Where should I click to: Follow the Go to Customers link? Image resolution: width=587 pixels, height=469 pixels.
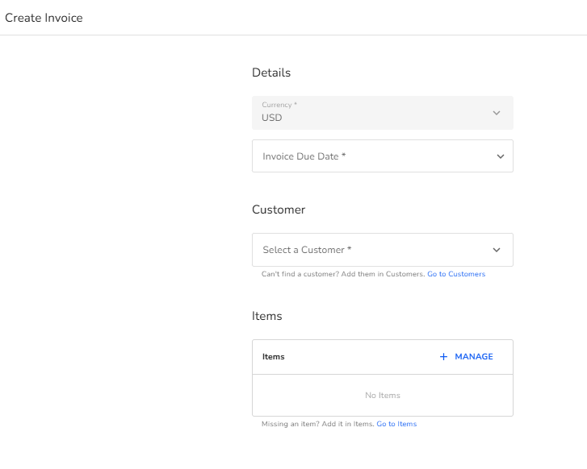click(456, 274)
